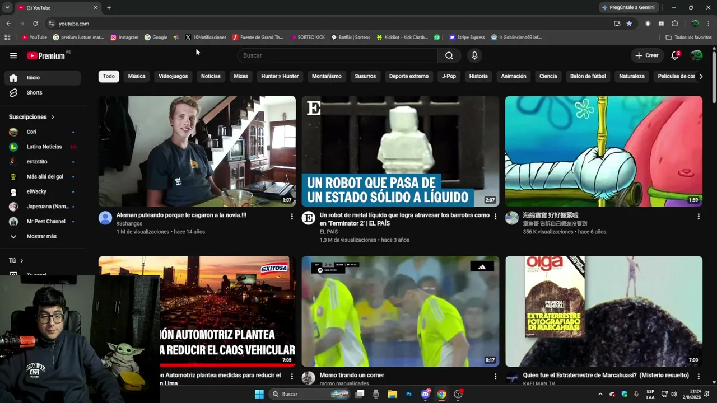Expand the 'Tú' section chevron

point(22,261)
